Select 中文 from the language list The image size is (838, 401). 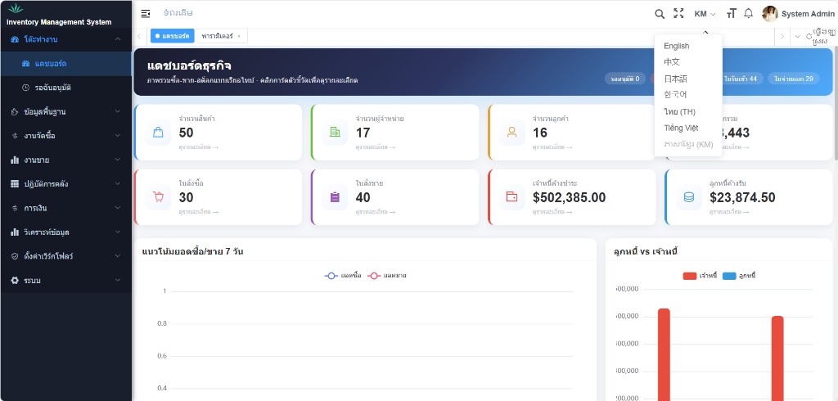pyautogui.click(x=688, y=62)
